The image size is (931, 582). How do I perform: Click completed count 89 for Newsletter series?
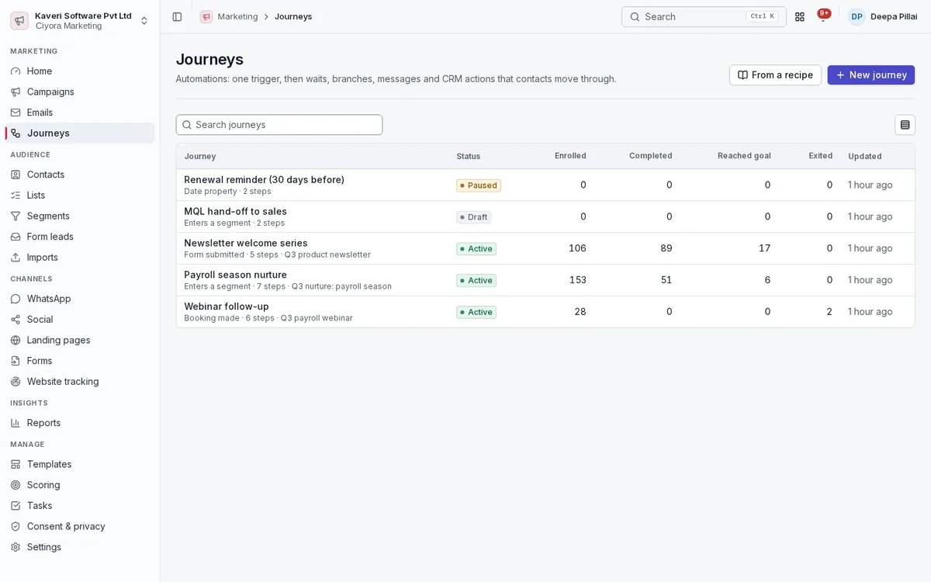click(666, 248)
